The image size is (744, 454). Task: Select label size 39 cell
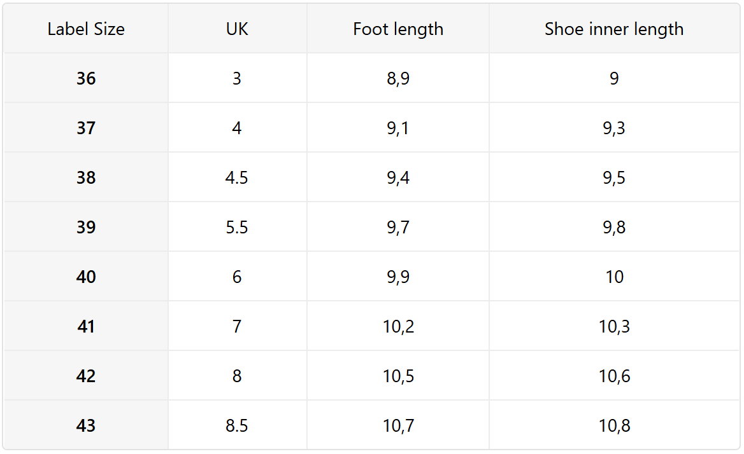click(x=86, y=228)
